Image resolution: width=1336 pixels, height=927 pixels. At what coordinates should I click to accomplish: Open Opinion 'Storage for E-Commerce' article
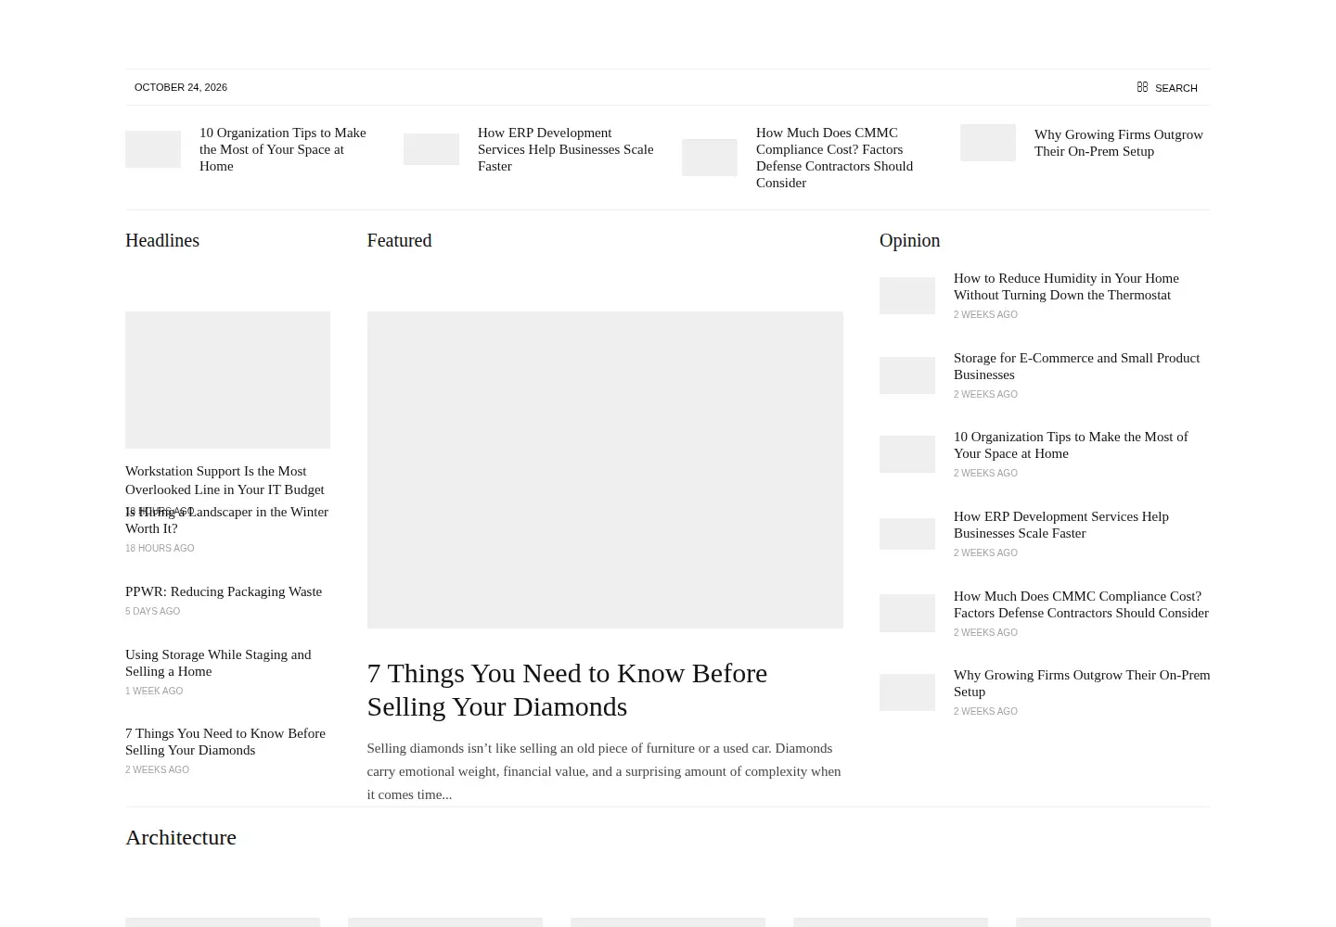click(x=1076, y=366)
